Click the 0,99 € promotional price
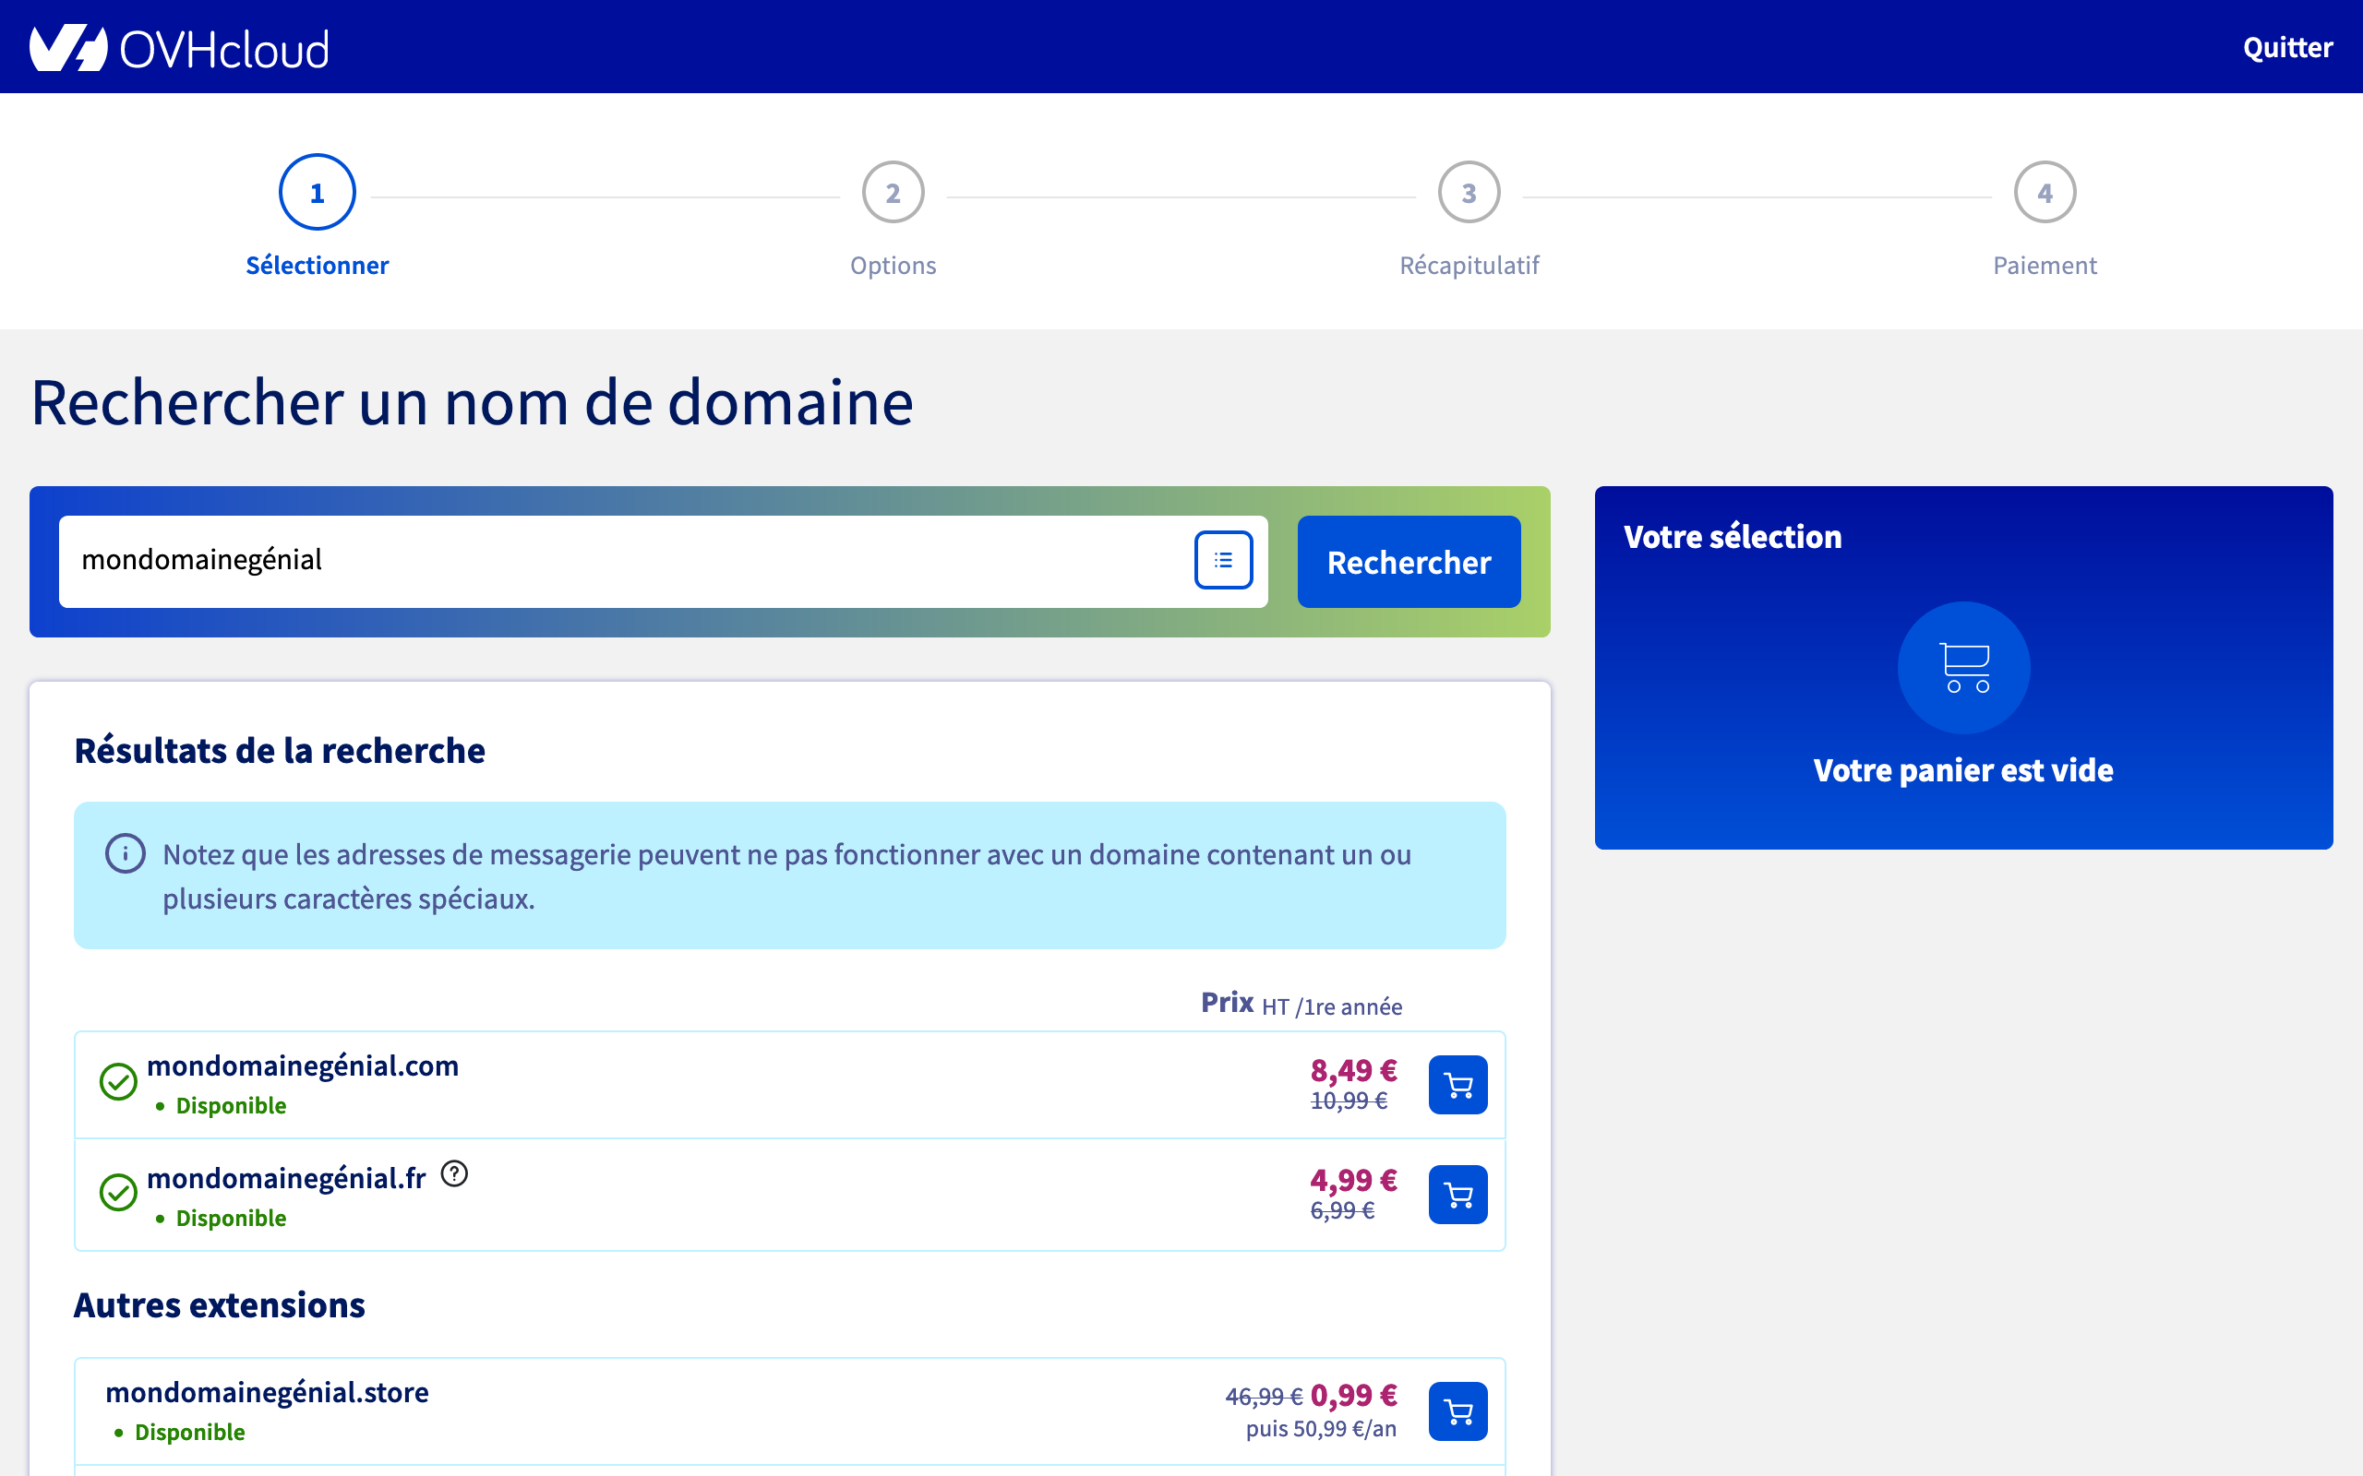This screenshot has width=2363, height=1476. coord(1353,1395)
